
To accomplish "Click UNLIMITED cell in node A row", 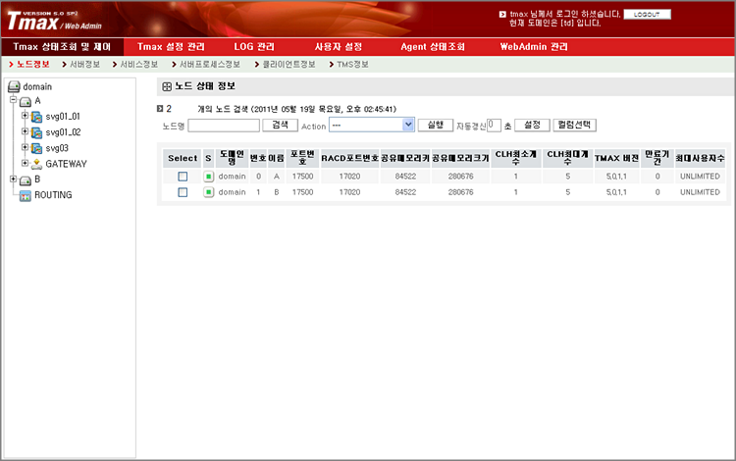I will (700, 177).
